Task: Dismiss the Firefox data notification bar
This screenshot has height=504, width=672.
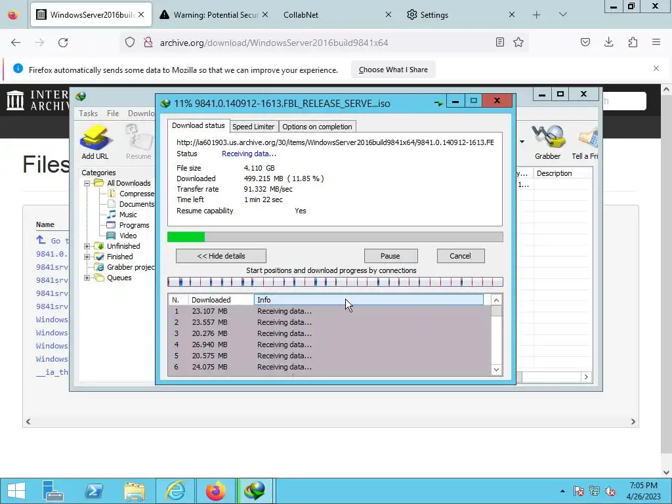Action: point(656,68)
